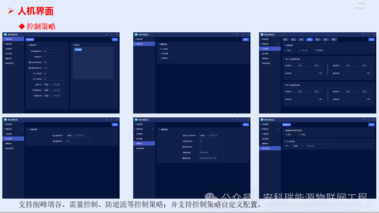Switch to 周三 tab
Screen dimensions: 379x213
pyautogui.click(x=301, y=40)
